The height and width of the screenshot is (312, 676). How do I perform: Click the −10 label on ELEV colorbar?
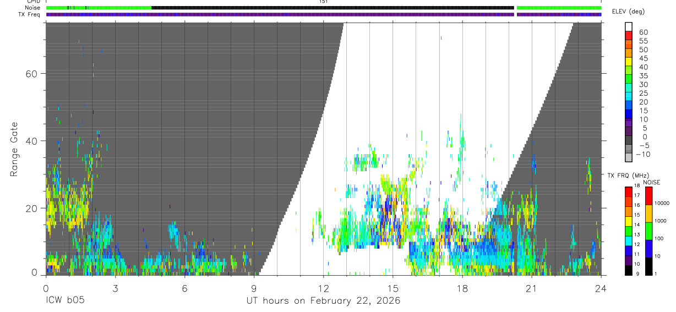pyautogui.click(x=643, y=154)
